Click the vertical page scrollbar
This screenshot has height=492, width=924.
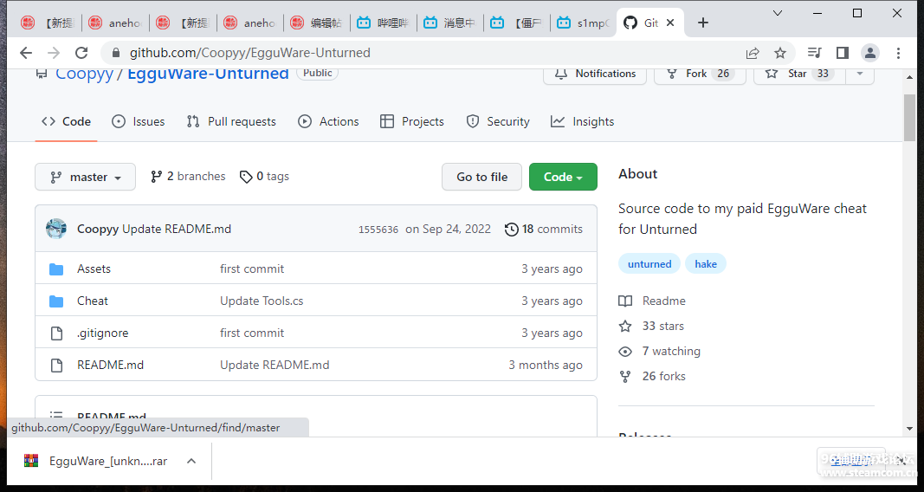click(x=909, y=117)
